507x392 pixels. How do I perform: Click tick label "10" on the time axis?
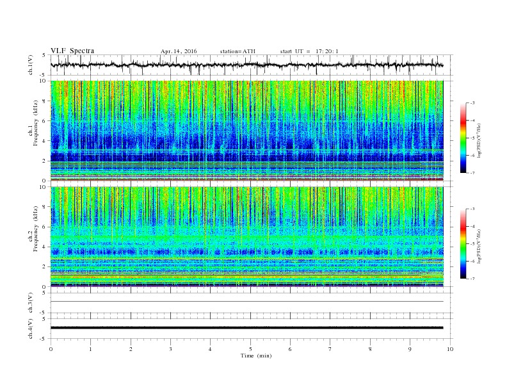450,349
